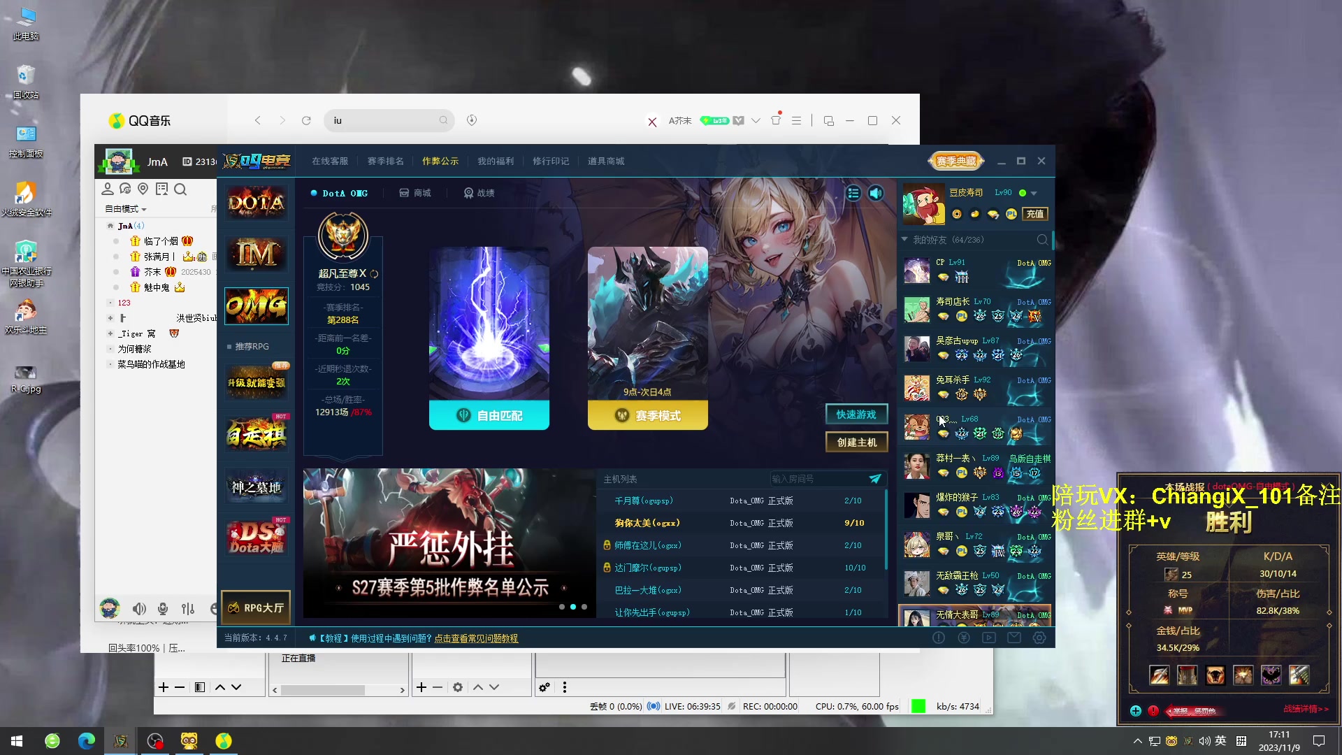The image size is (1342, 755).
Task: Collapse the 我的好友 friends list
Action: 904,240
